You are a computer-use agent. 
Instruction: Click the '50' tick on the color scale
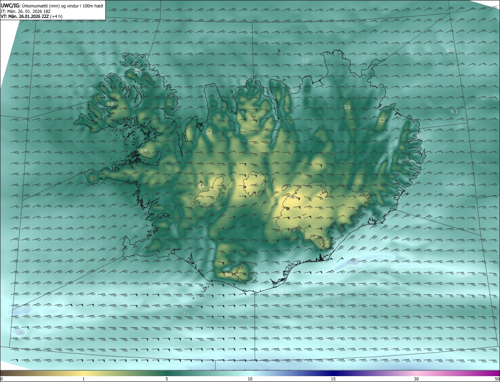pyautogui.click(x=497, y=379)
